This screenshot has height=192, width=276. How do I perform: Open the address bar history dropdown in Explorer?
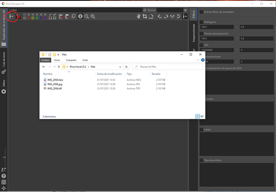[121, 67]
